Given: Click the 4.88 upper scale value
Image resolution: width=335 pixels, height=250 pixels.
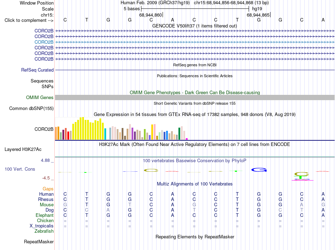Looking at the screenshot, I should pos(45,160).
